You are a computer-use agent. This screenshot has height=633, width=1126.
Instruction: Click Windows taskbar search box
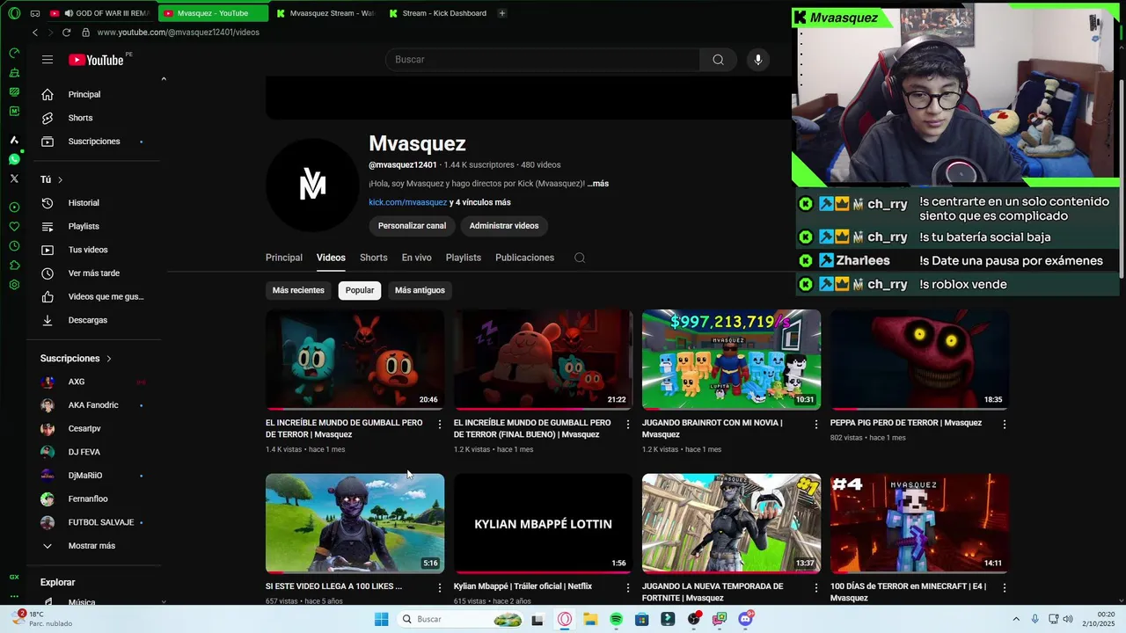pos(460,619)
